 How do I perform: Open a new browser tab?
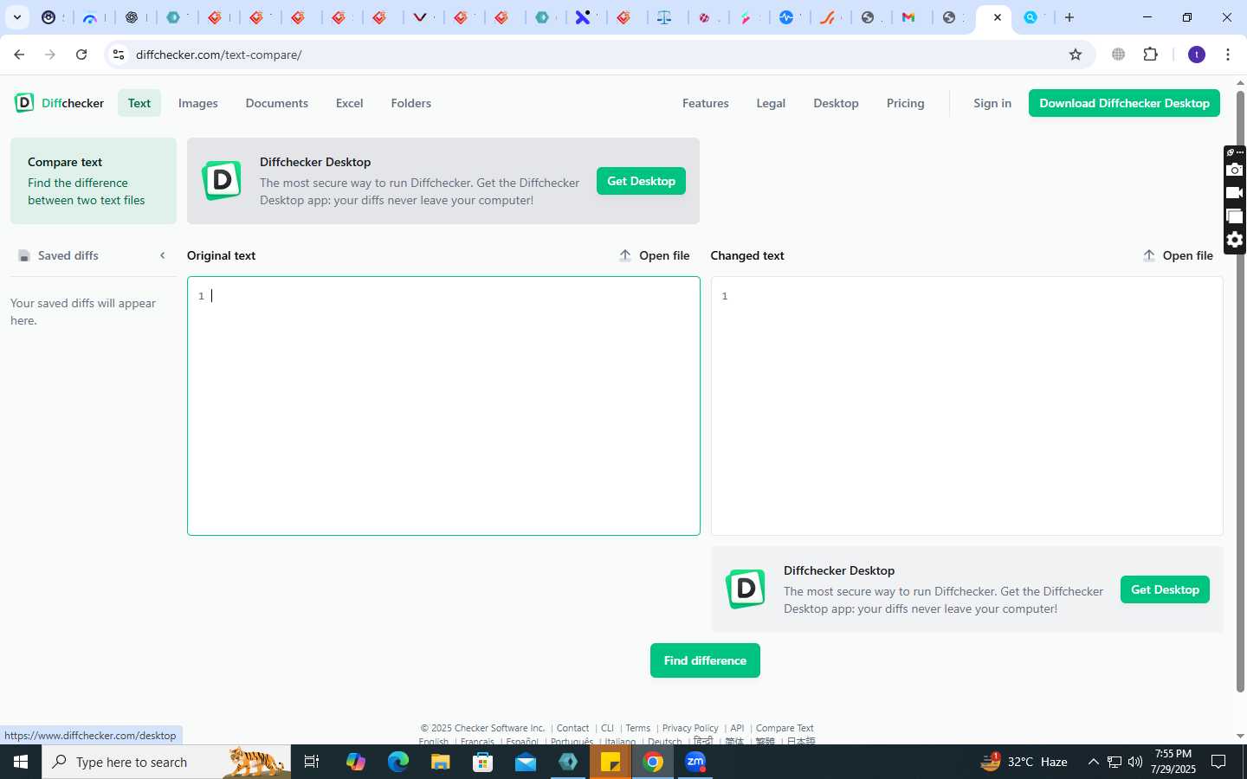pyautogui.click(x=1069, y=17)
